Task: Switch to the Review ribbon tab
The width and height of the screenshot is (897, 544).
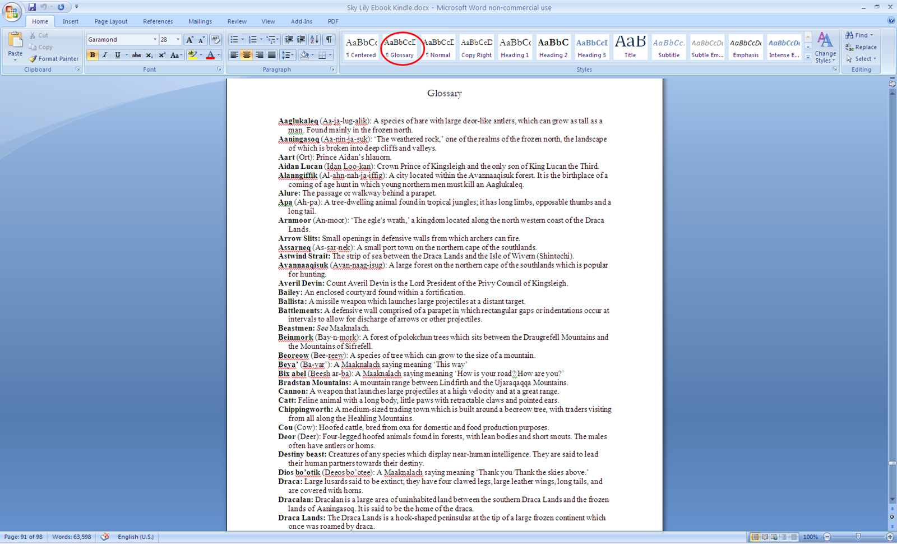Action: pos(237,21)
